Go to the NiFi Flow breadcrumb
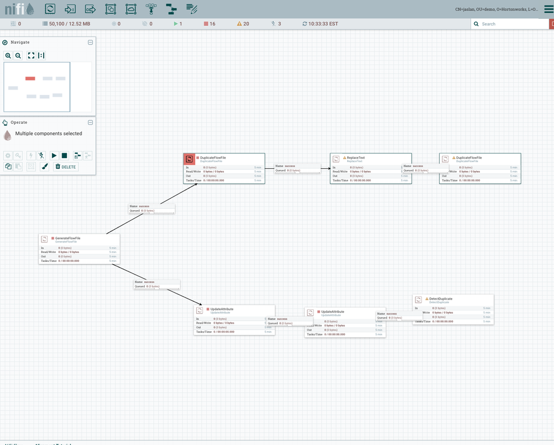 coord(14,443)
